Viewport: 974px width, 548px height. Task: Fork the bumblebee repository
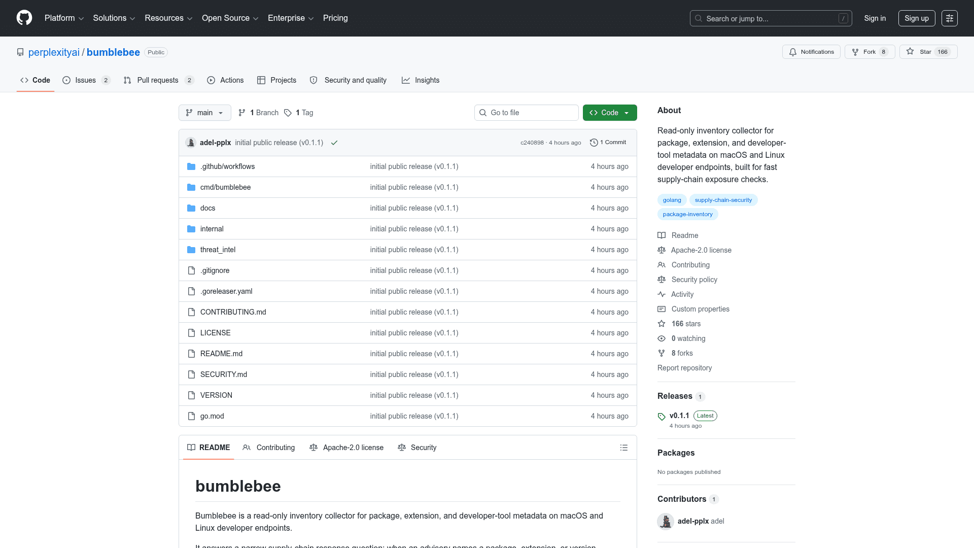point(869,52)
